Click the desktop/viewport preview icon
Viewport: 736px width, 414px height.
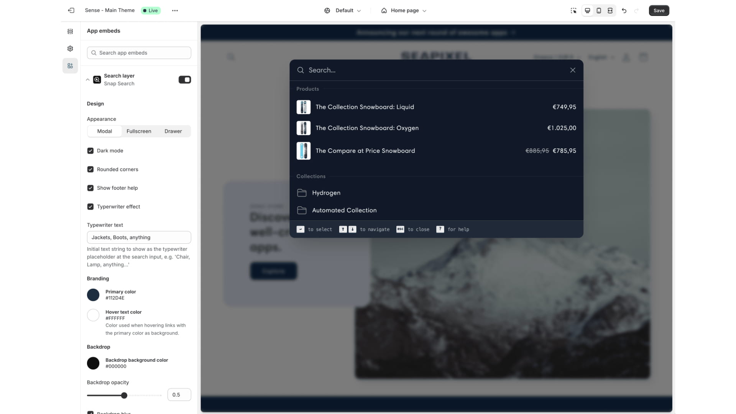click(587, 10)
